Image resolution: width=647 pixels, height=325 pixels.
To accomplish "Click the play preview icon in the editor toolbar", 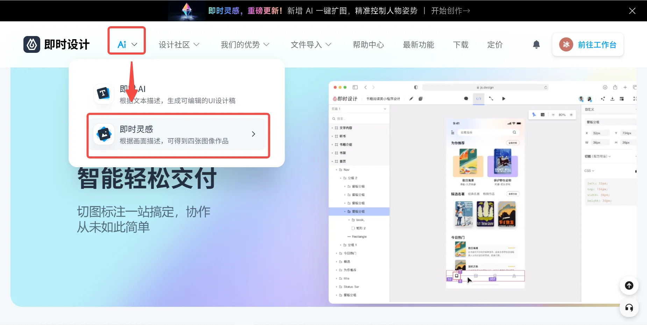I will point(504,99).
